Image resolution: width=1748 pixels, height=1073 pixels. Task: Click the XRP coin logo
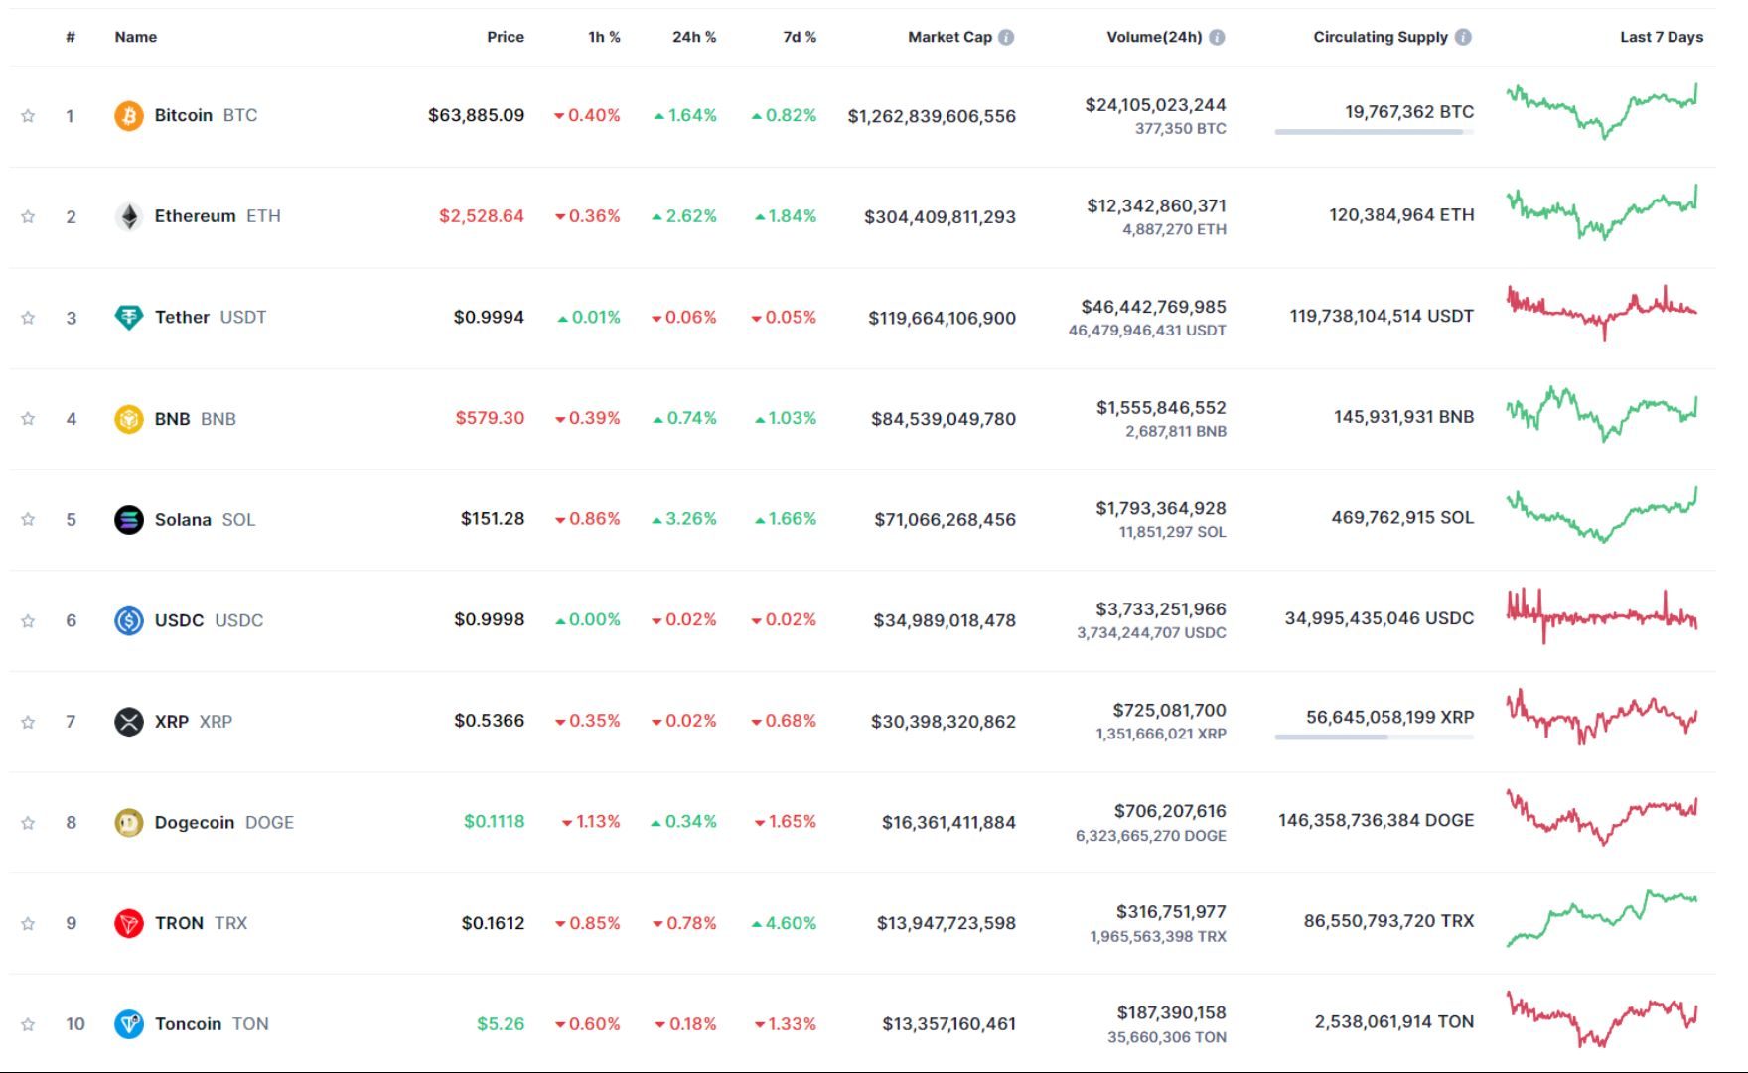coord(128,721)
